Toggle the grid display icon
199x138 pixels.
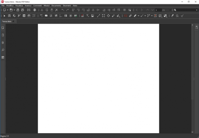coord(125,10)
